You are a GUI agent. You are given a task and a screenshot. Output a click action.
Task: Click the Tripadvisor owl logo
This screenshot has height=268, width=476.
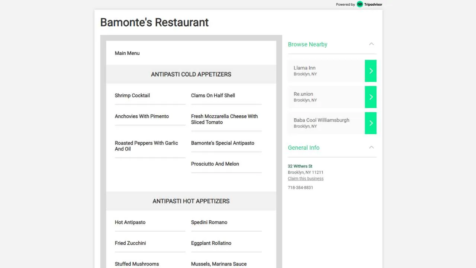[360, 4]
